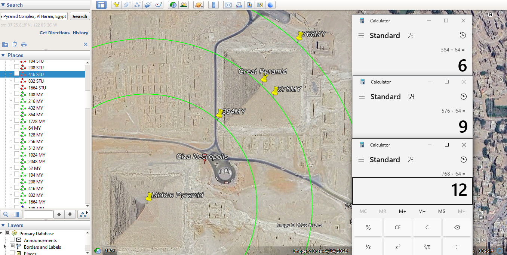Click backspace in the bottom calculator
Screen dimensions: 507x255
coord(457,227)
